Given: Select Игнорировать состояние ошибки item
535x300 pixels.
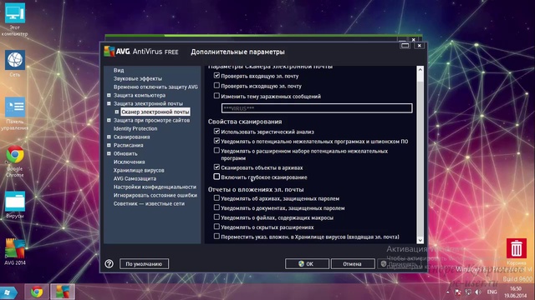Looking at the screenshot, I should point(155,195).
